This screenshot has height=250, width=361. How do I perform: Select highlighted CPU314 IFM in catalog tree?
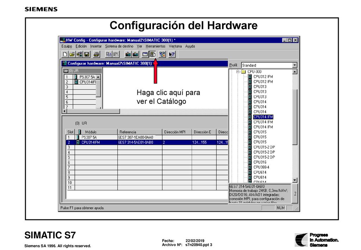(263, 117)
